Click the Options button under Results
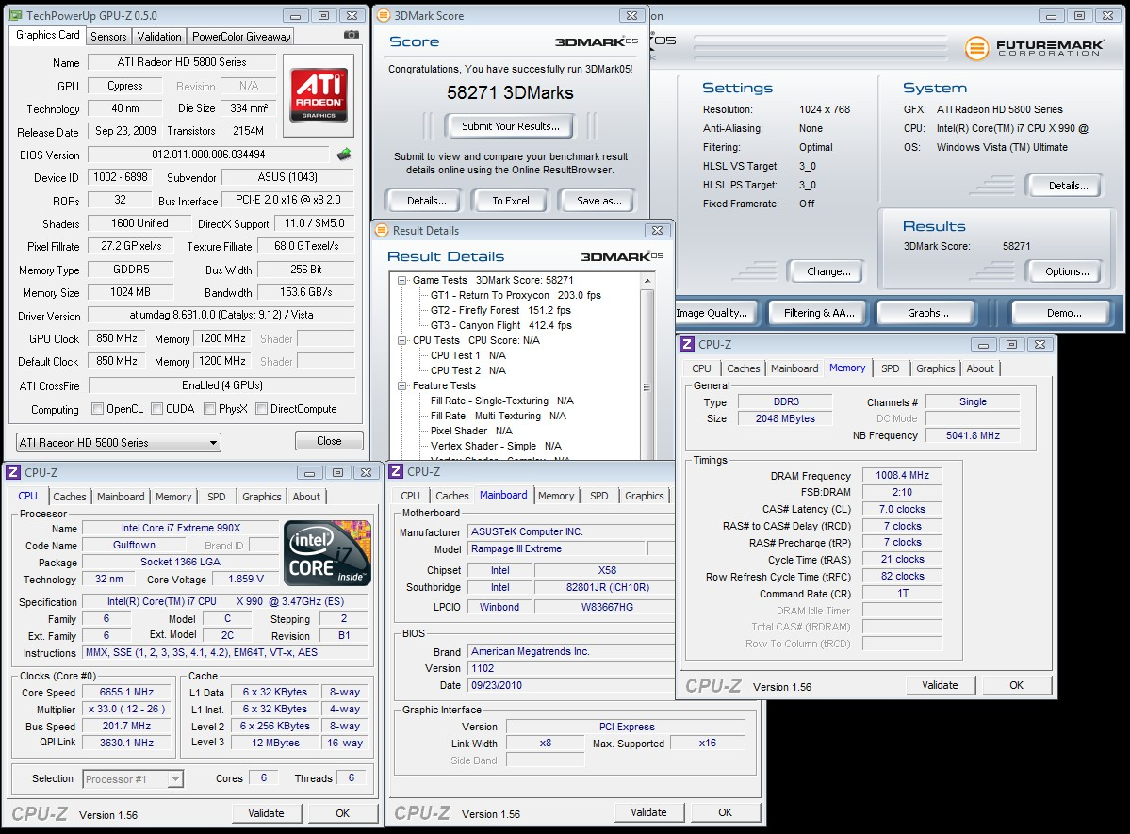Viewport: 1130px width, 834px height. 1067,271
